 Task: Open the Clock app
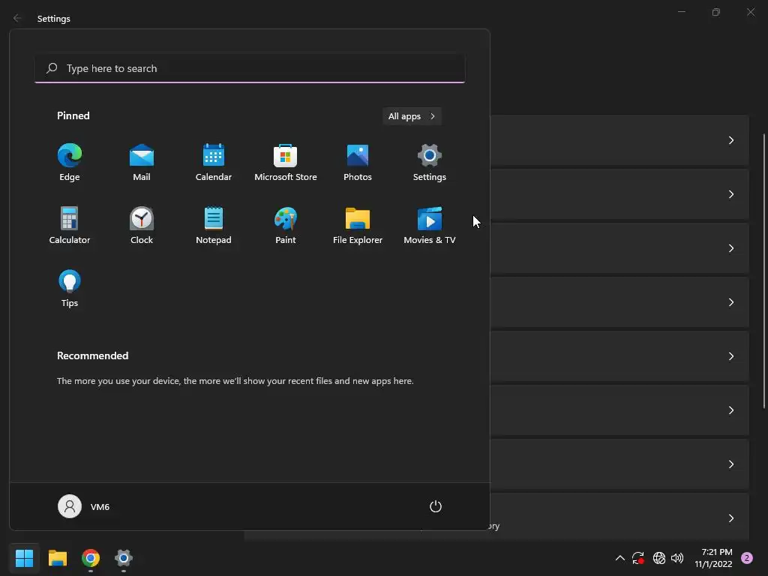click(x=142, y=225)
